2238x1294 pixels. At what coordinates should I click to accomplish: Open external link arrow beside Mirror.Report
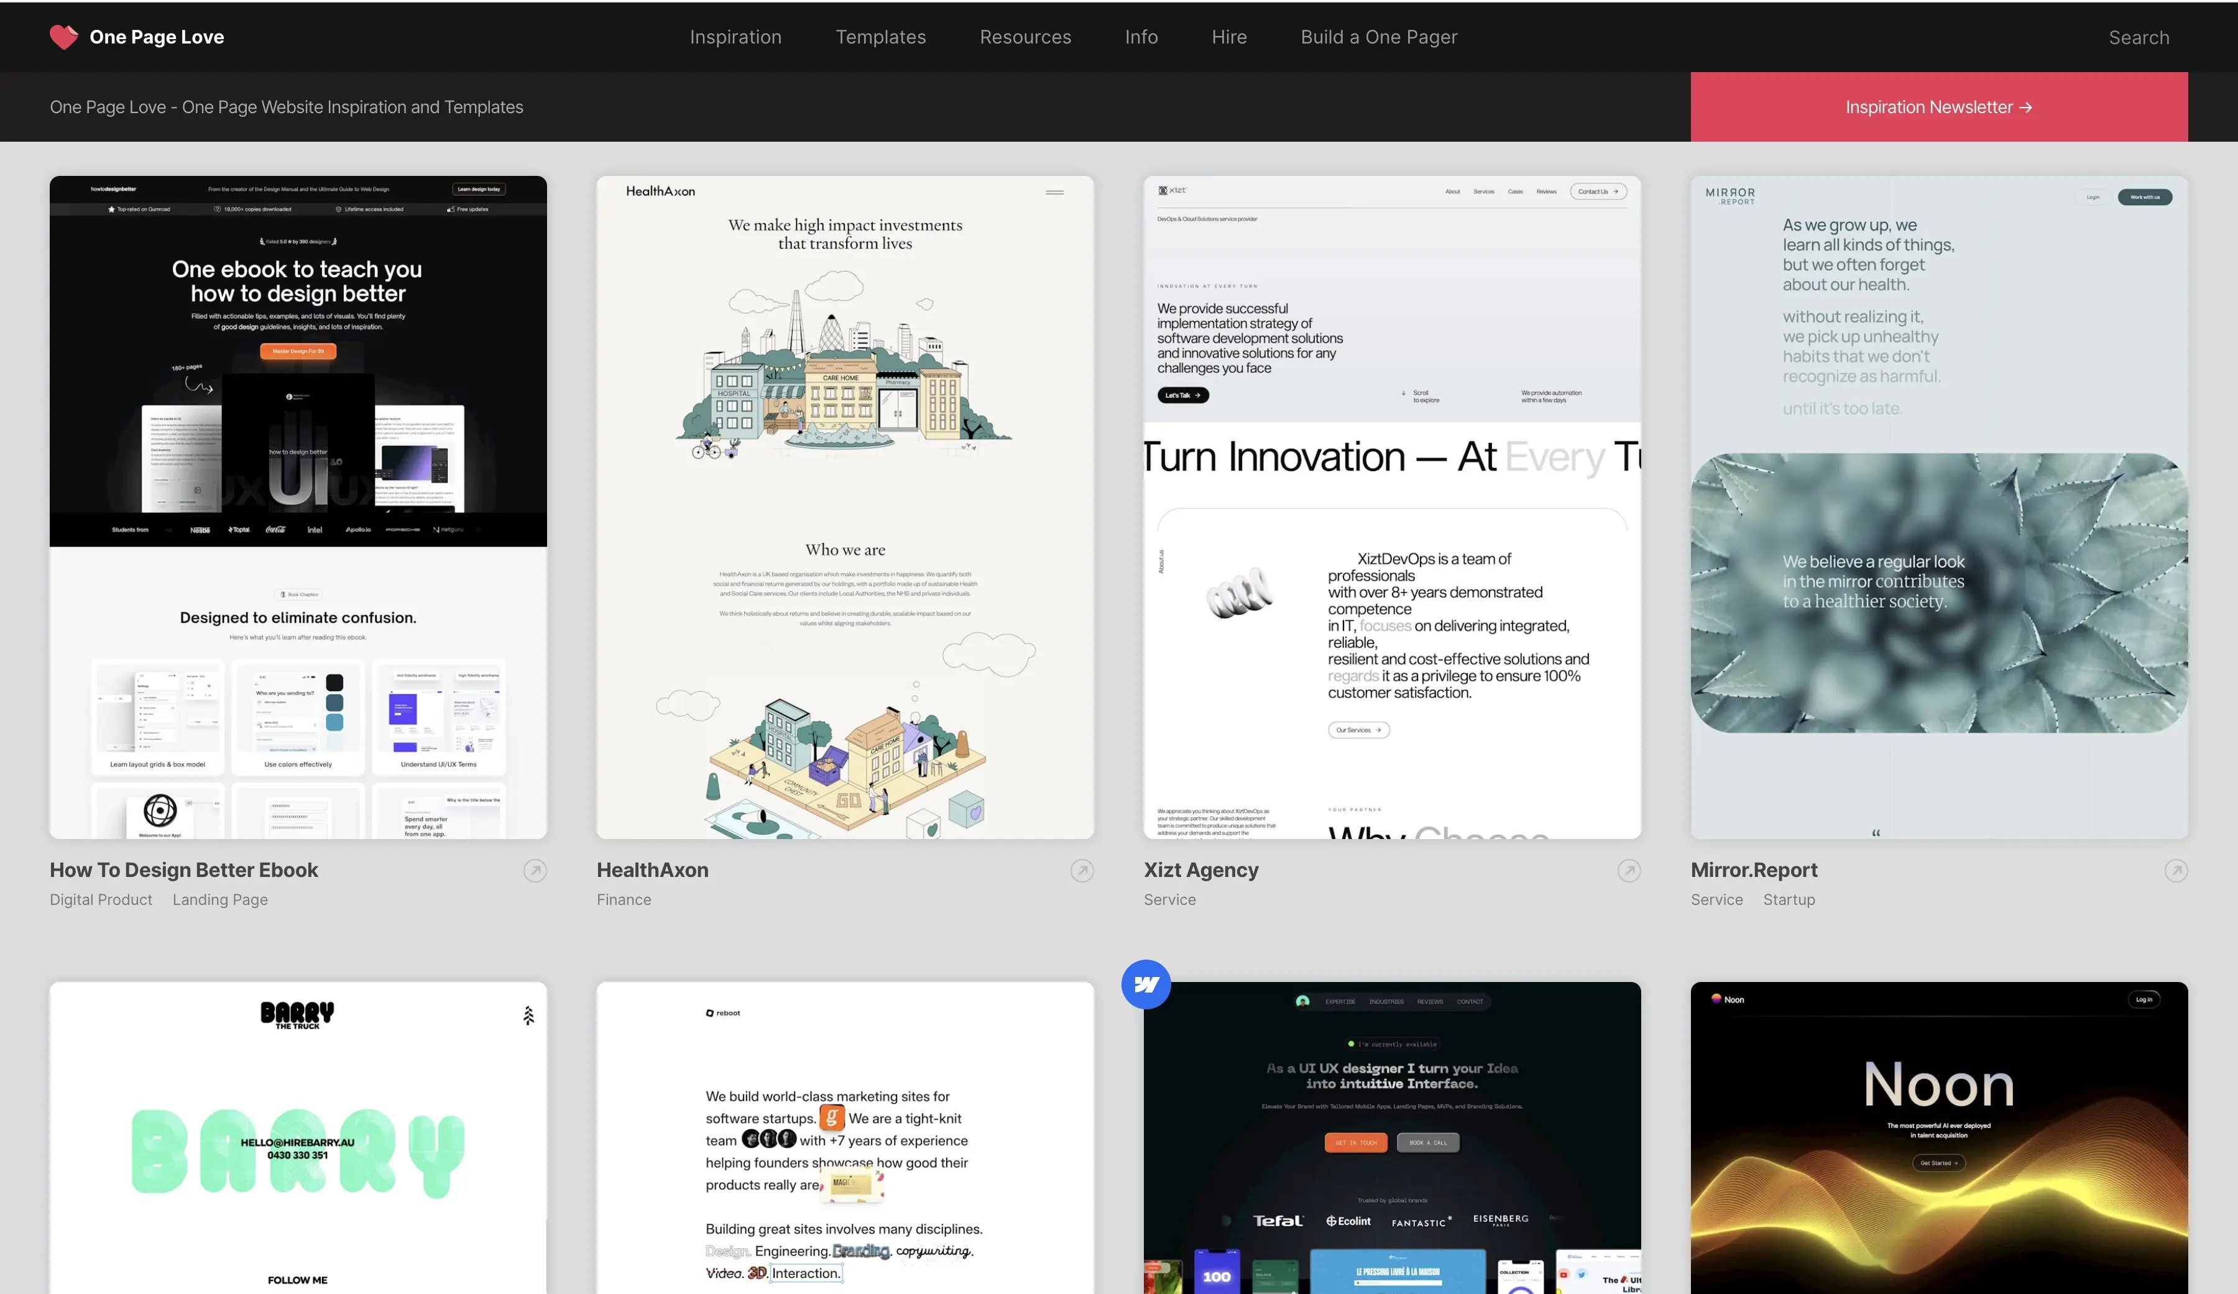pos(2176,870)
